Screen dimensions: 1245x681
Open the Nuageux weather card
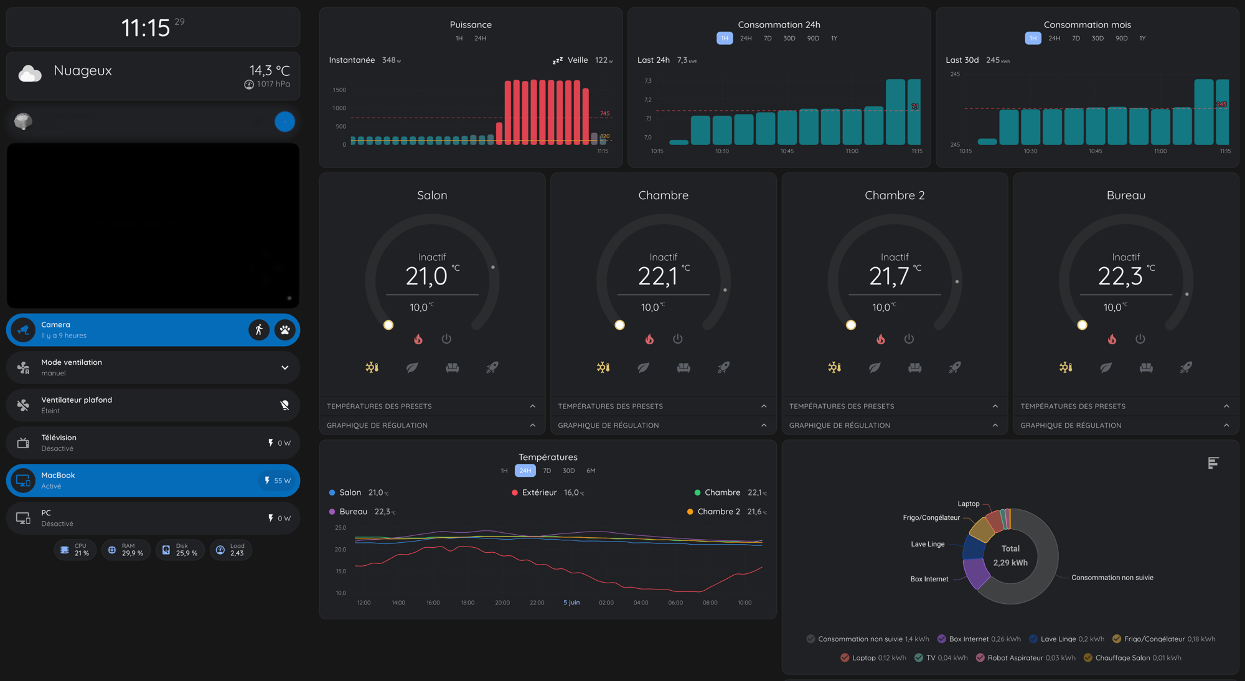(153, 76)
